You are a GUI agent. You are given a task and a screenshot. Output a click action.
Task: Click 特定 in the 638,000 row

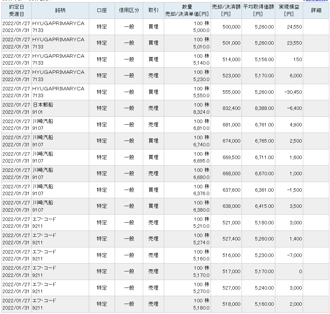[x=102, y=206]
